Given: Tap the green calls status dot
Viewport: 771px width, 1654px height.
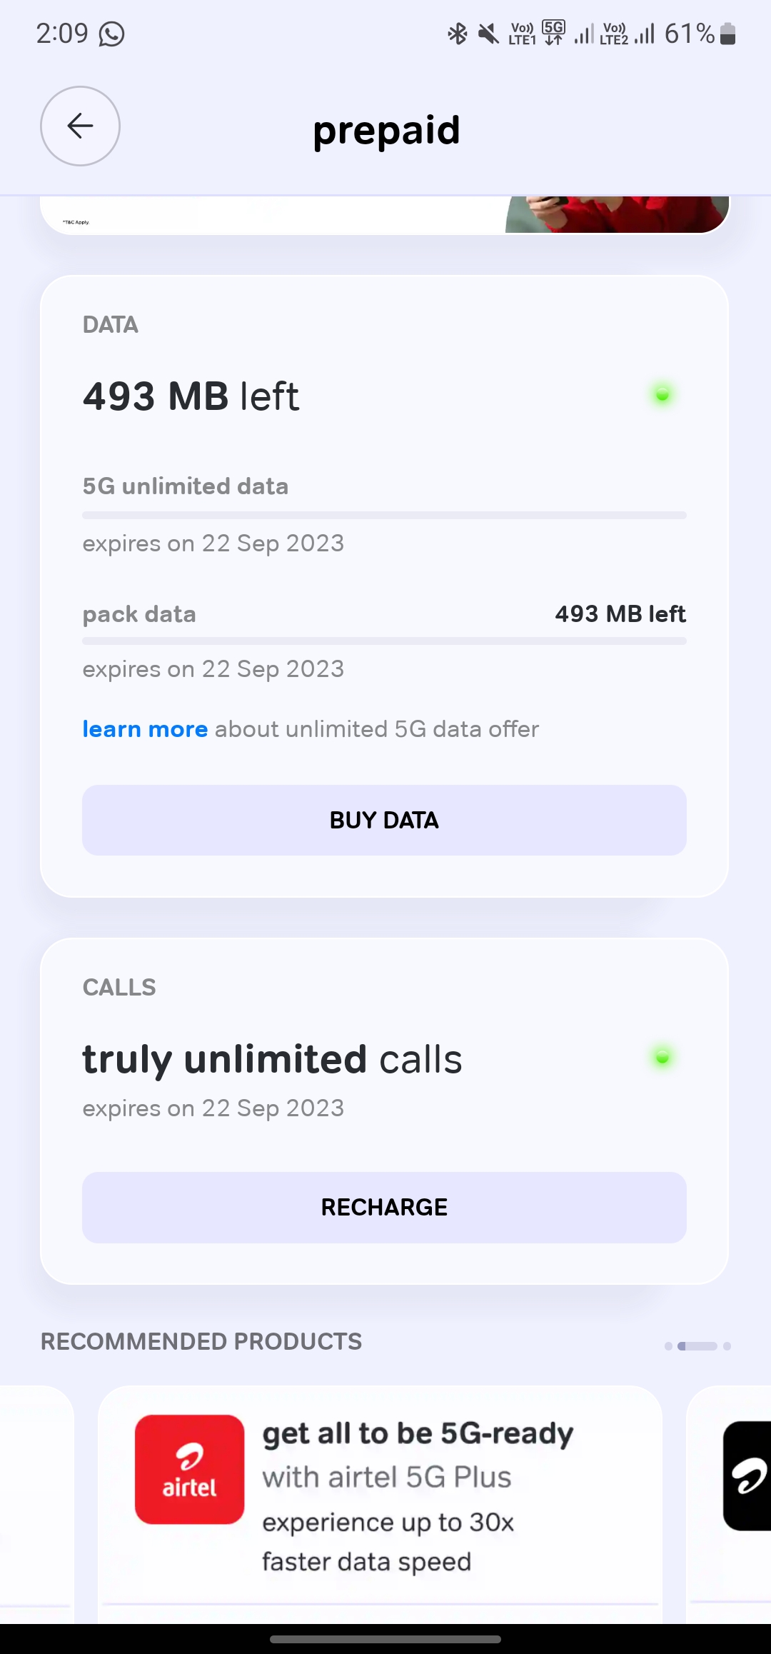Looking at the screenshot, I should point(662,1058).
